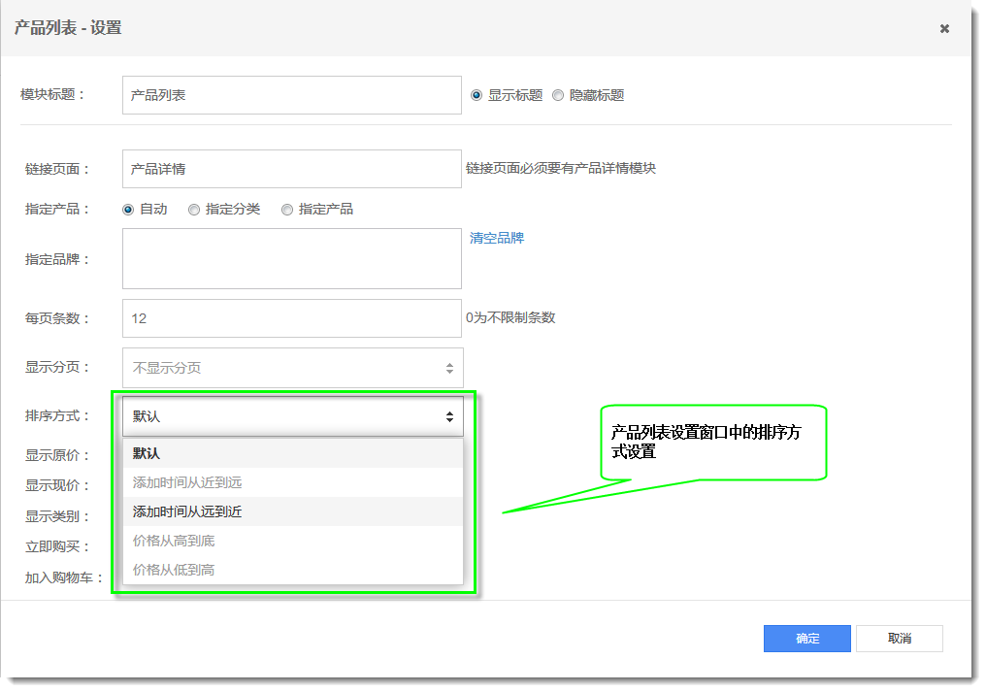Click the 确定 button
This screenshot has height=692, width=986.
[806, 639]
